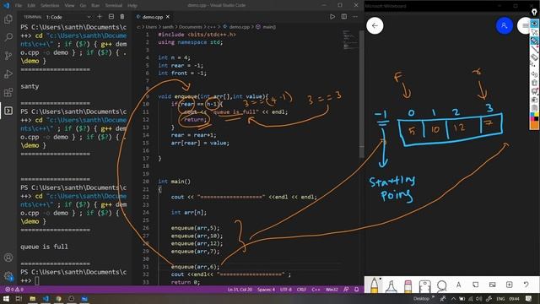The width and height of the screenshot is (540, 304).
Task: Create a new terminal with plus icon
Action: [x=100, y=17]
